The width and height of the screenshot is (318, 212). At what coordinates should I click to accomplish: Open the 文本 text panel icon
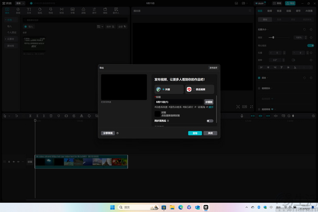pos(29,10)
